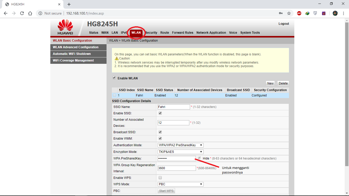This screenshot has width=349, height=196.
Task: Reload the router page
Action: [x=22, y=13]
